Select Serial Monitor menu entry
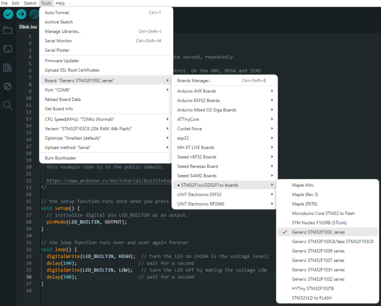381x306 pixels. 59,41
